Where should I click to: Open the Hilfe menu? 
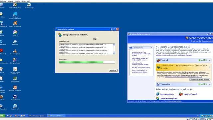pyautogui.click(x=29, y=1)
